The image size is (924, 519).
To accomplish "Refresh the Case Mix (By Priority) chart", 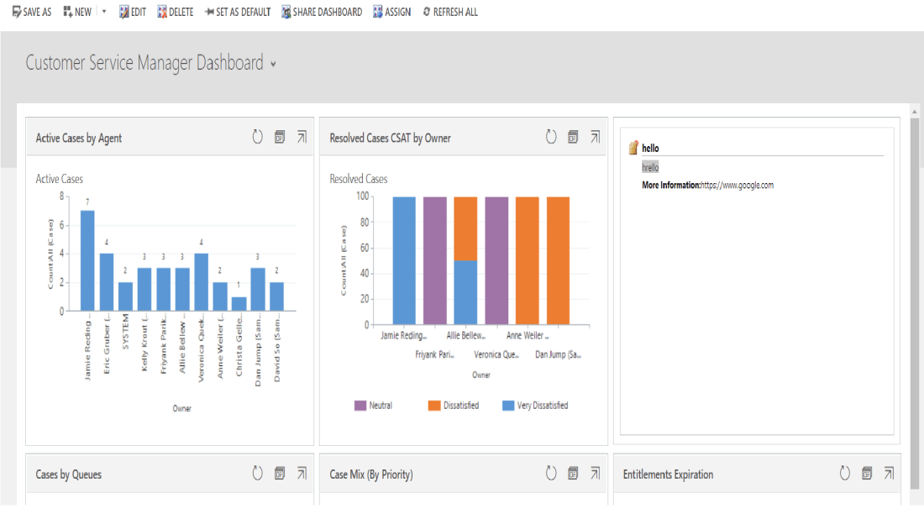I will coord(551,474).
